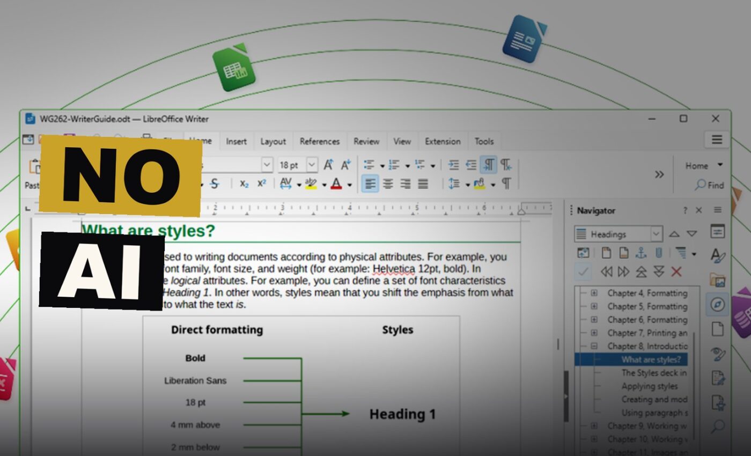Click the red X delete icon in Navigator
The width and height of the screenshot is (751, 456).
tap(676, 271)
